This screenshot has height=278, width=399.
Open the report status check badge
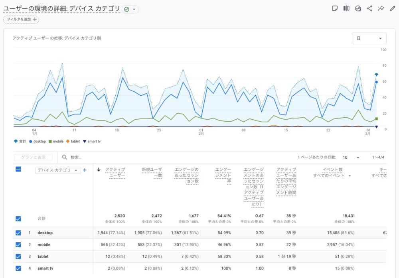pos(130,9)
